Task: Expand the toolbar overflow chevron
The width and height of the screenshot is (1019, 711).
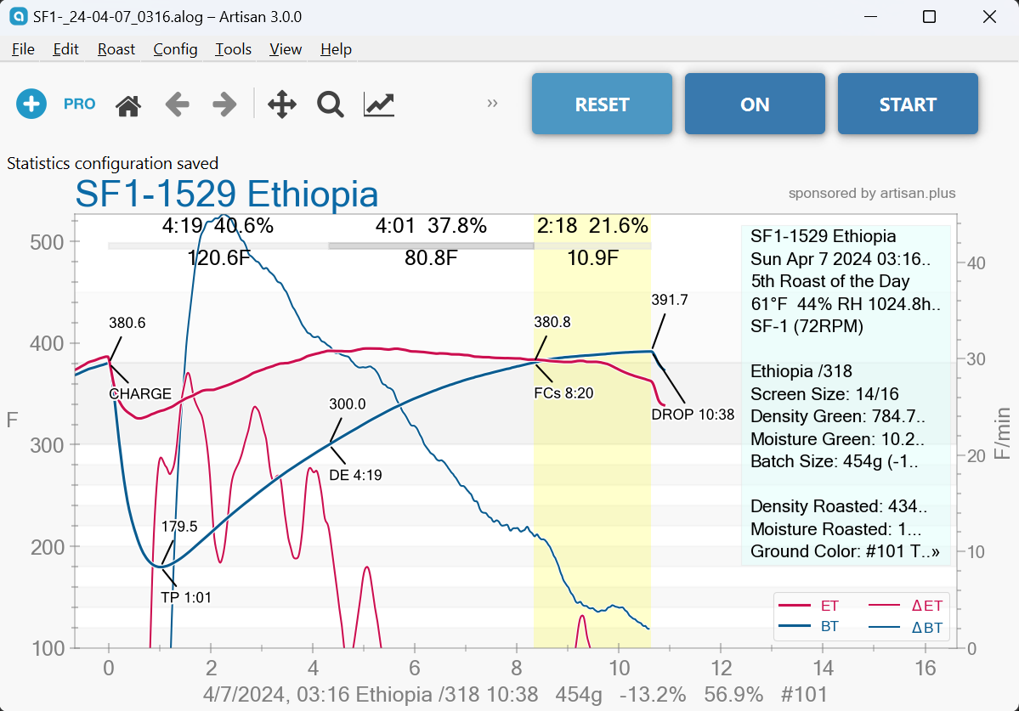Action: click(x=492, y=104)
